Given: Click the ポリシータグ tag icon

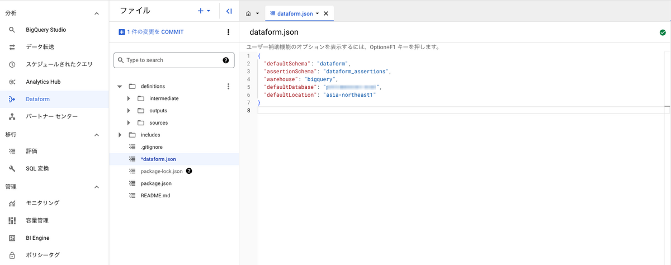Looking at the screenshot, I should click(x=12, y=255).
